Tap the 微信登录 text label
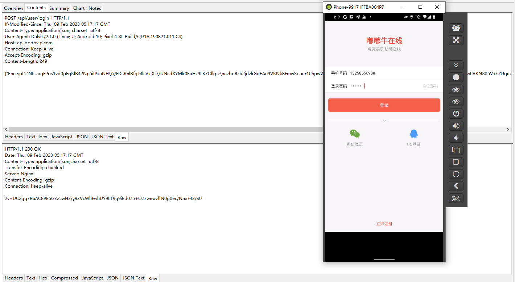The height and width of the screenshot is (282, 515). coord(355,144)
